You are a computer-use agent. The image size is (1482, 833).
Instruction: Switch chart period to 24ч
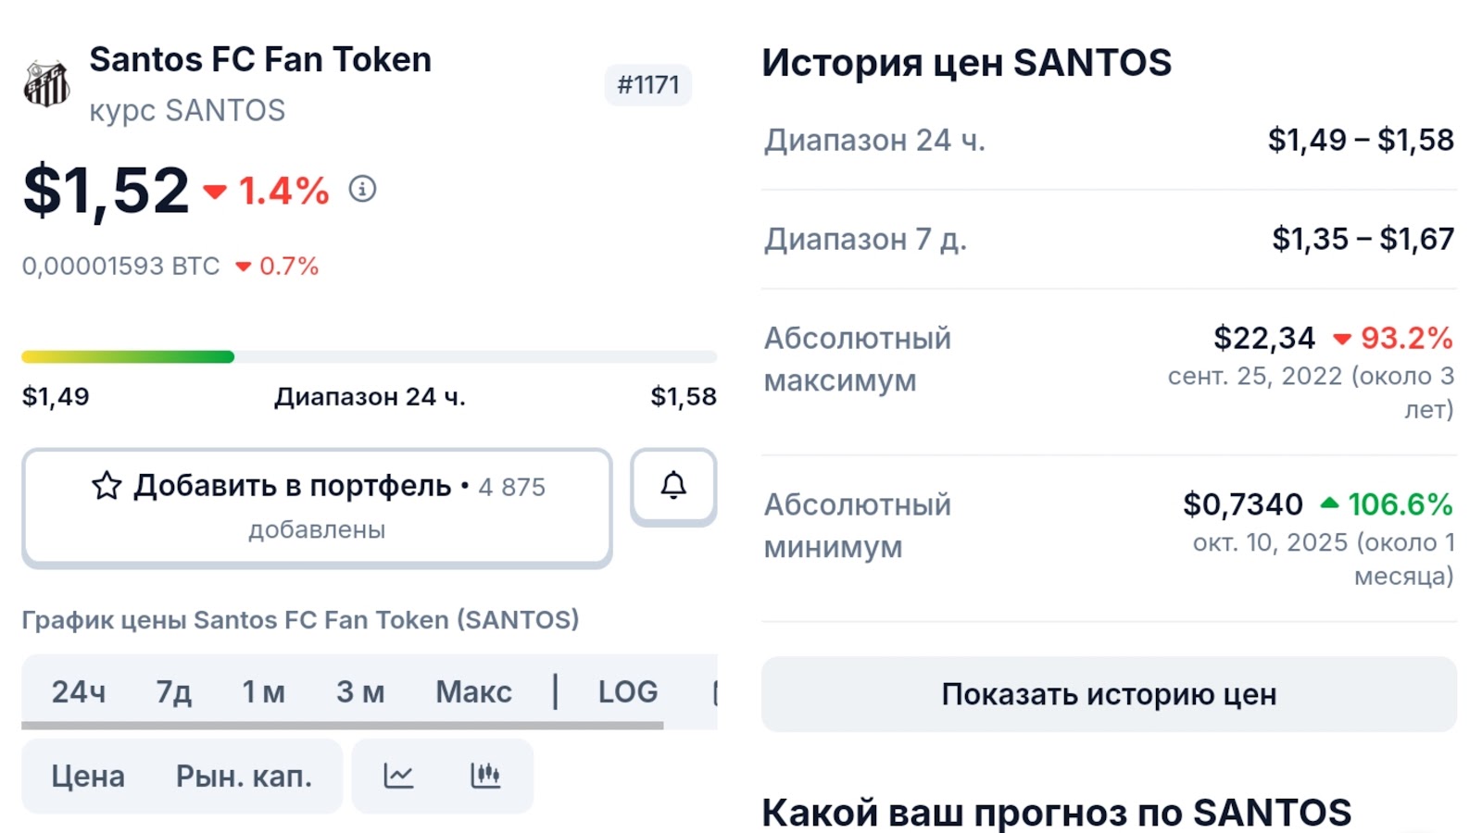tap(79, 691)
